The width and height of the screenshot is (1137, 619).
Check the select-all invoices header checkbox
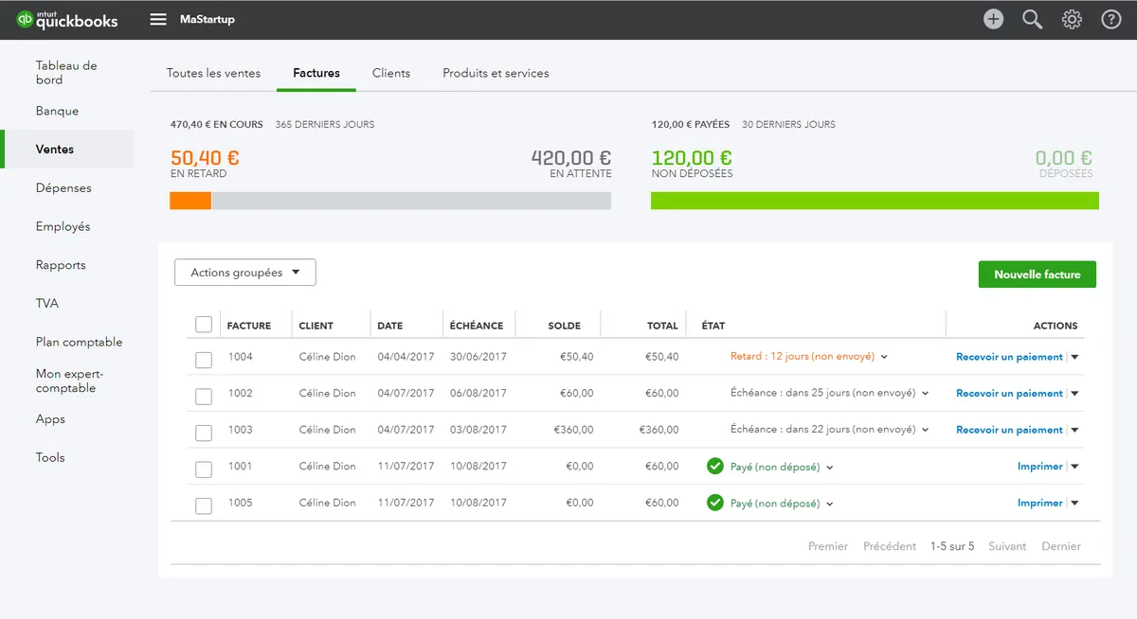[204, 325]
